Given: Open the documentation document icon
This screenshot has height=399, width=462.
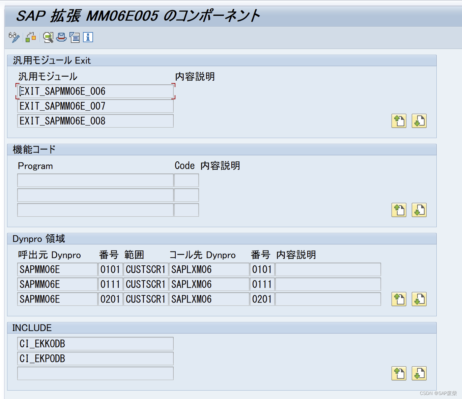Looking at the screenshot, I should click(75, 37).
